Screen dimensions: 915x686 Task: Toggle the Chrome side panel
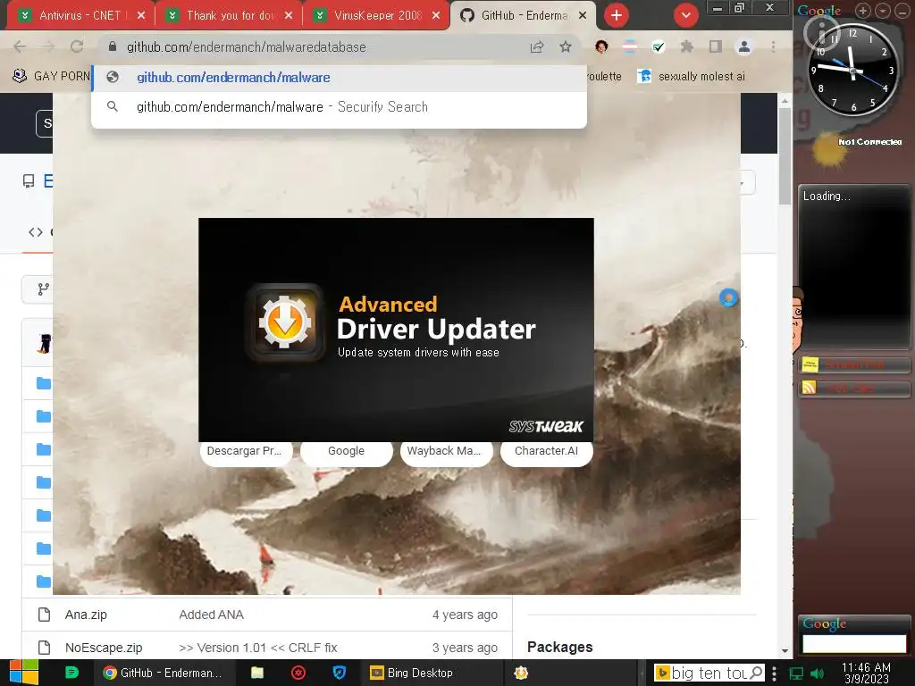click(x=716, y=46)
